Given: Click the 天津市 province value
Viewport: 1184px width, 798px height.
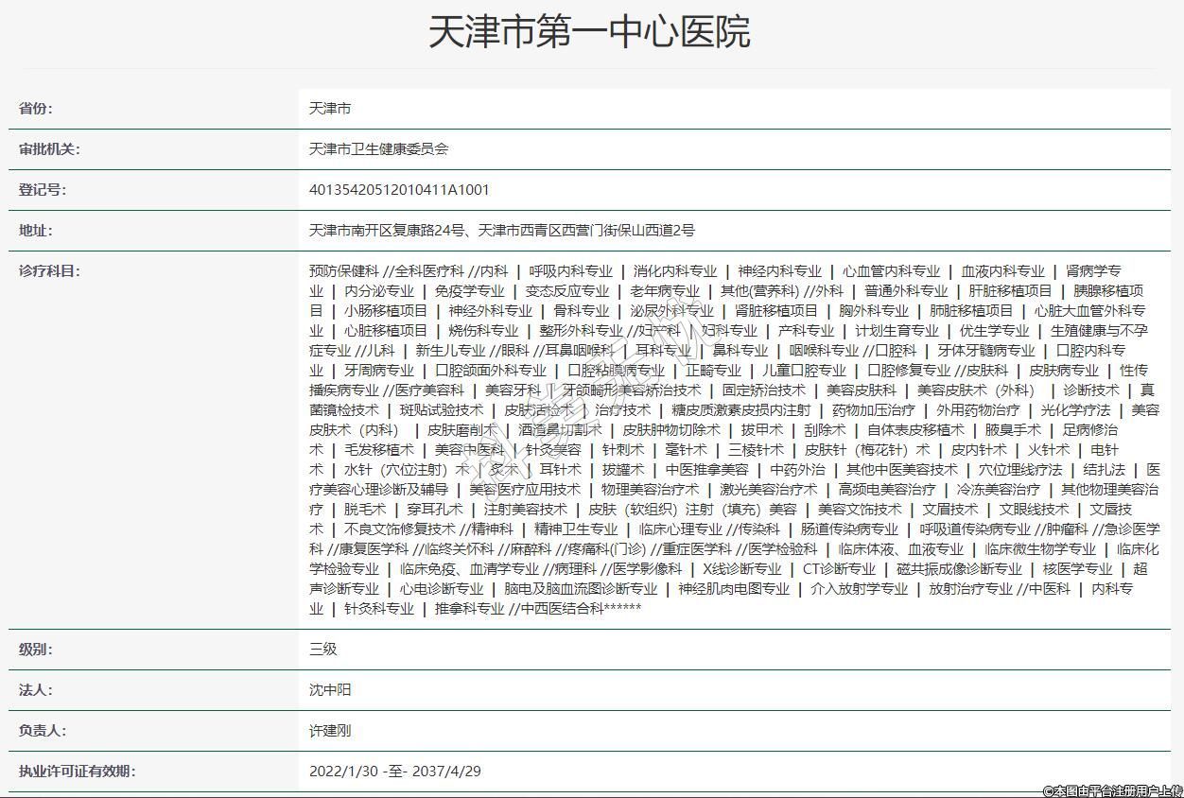Looking at the screenshot, I should pyautogui.click(x=330, y=109).
